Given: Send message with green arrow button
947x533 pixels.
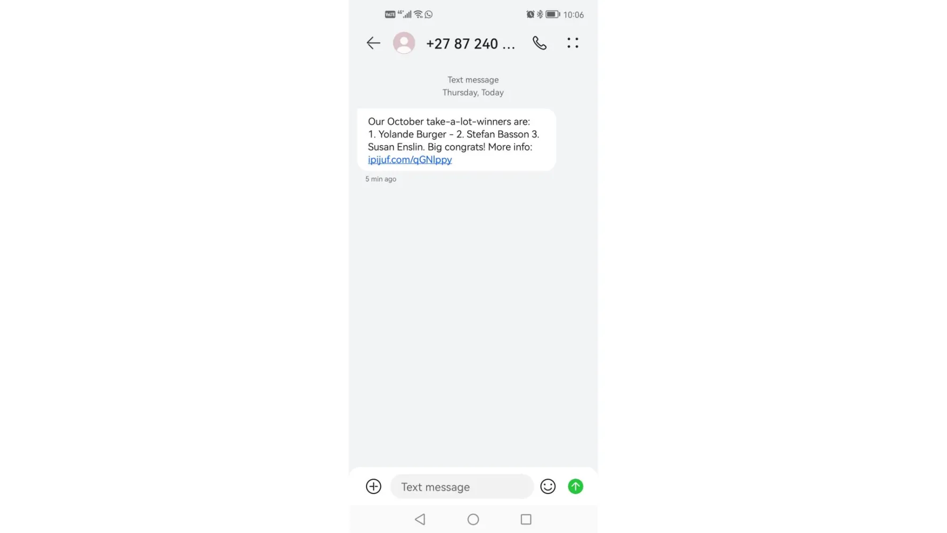Looking at the screenshot, I should click(575, 487).
